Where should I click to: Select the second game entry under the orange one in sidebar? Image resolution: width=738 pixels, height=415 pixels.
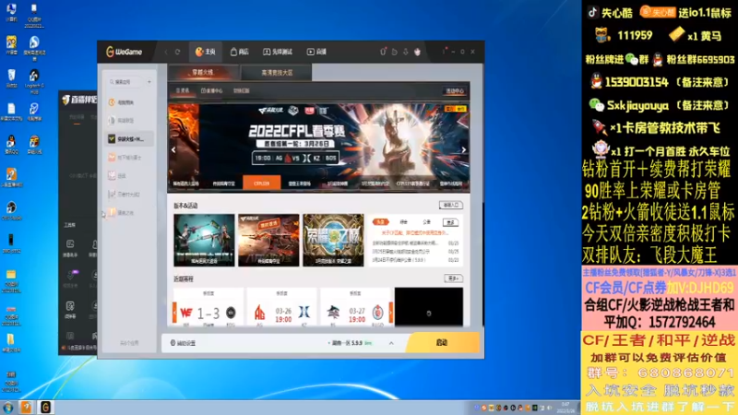[129, 121]
